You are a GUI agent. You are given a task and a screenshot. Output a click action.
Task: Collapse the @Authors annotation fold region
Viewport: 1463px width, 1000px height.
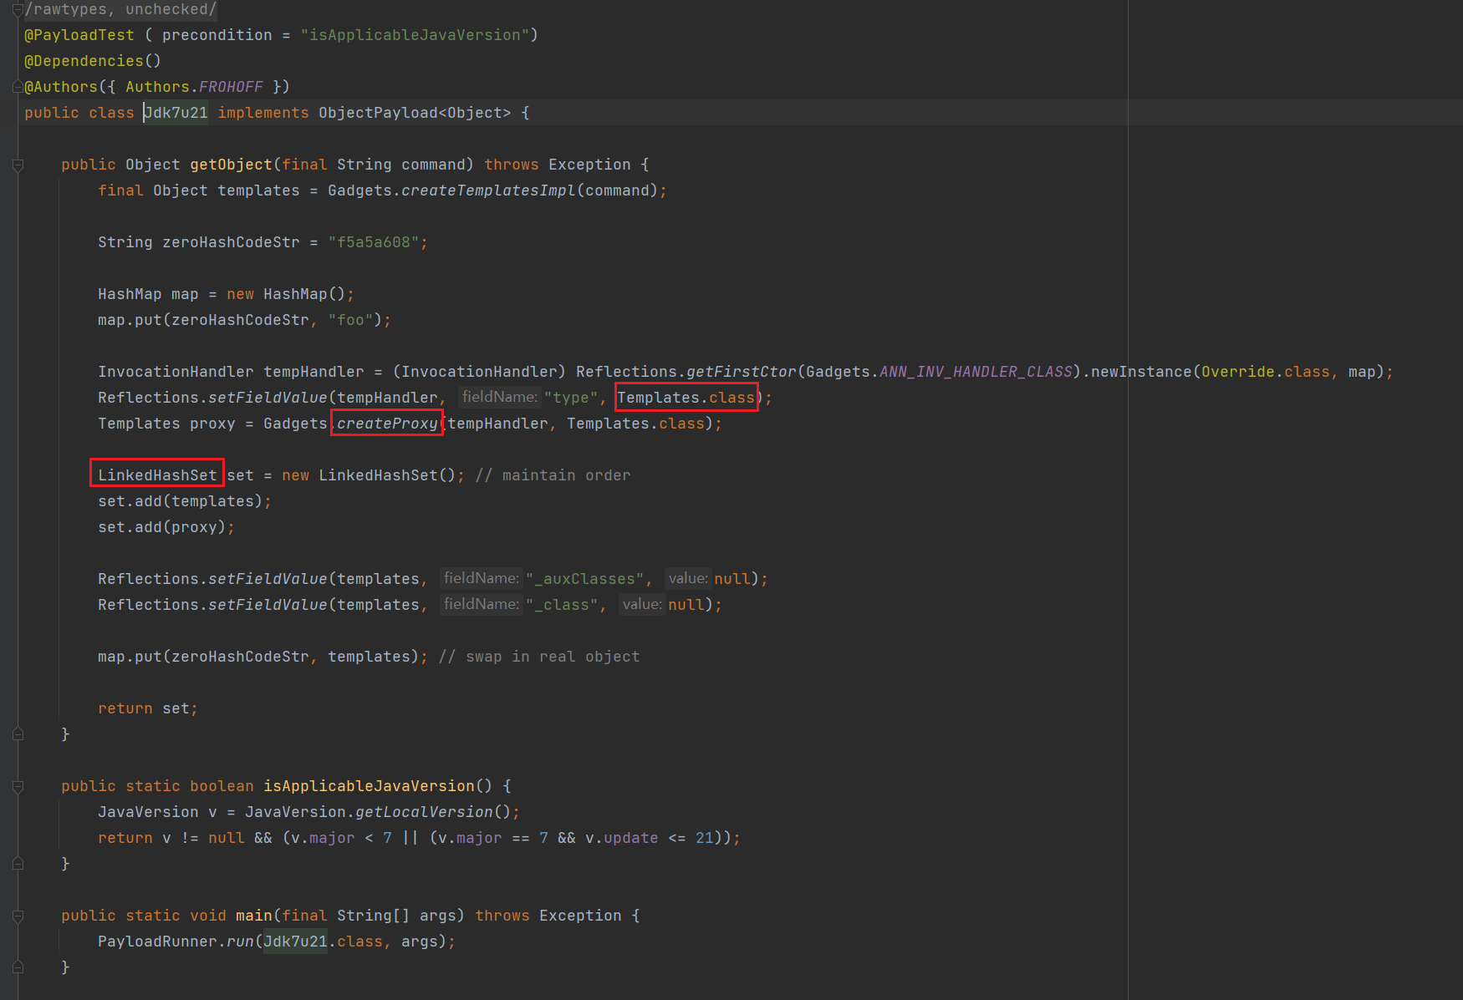click(x=17, y=86)
